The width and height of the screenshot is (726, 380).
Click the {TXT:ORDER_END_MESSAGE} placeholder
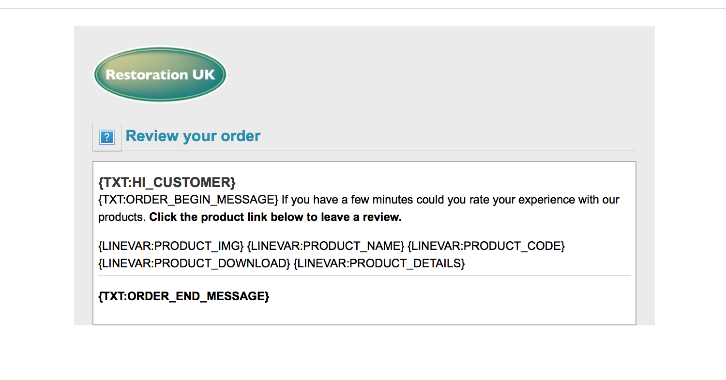(183, 296)
